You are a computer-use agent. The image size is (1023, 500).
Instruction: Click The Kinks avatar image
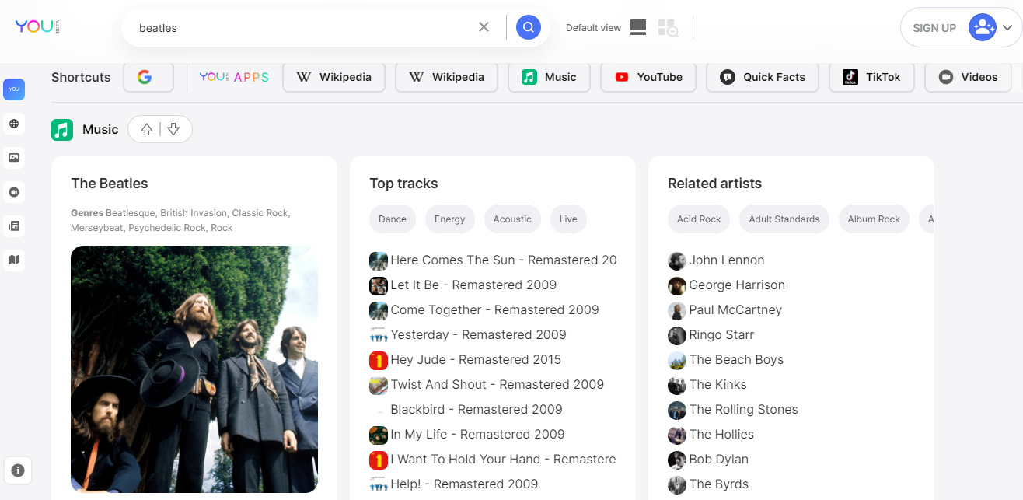pos(677,386)
